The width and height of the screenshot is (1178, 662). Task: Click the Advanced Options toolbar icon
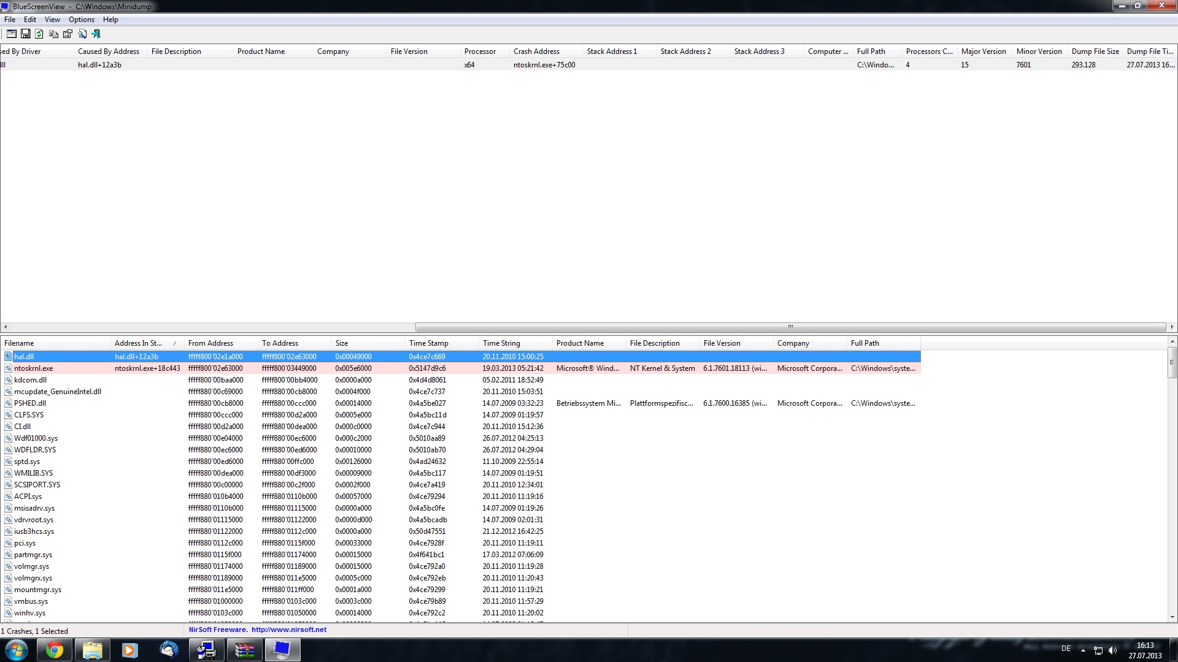[x=11, y=34]
